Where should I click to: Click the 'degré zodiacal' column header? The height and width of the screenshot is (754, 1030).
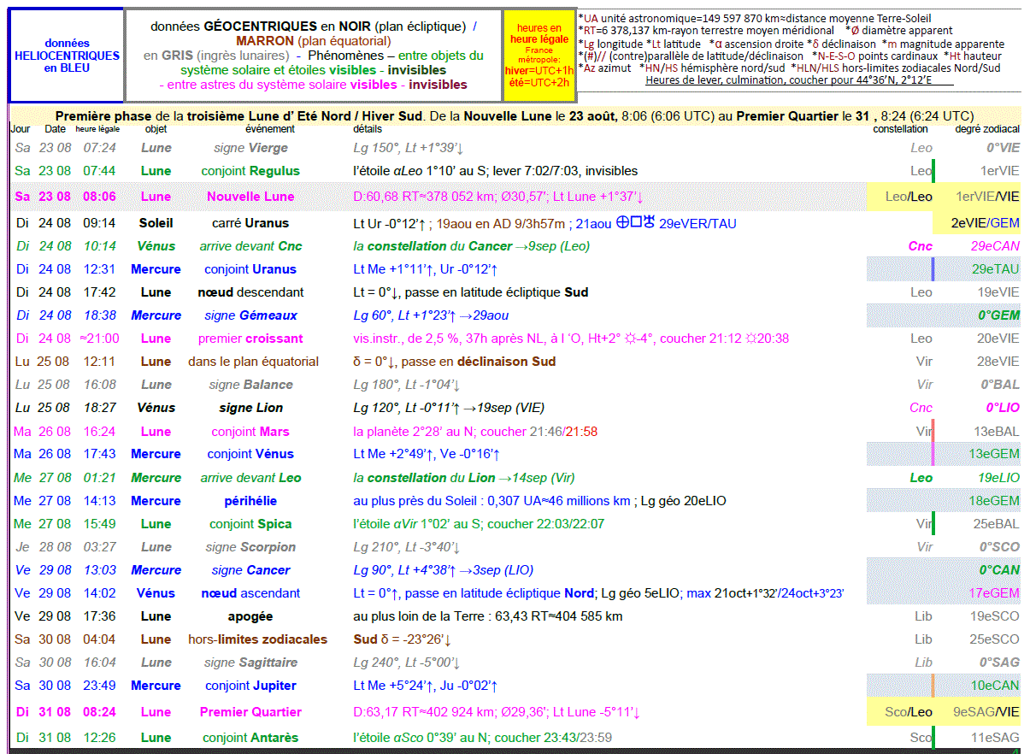click(987, 129)
